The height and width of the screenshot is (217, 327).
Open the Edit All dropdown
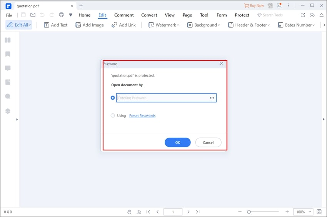tap(19, 25)
